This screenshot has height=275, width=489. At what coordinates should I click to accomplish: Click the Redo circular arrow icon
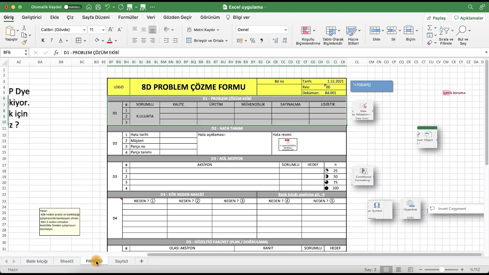click(x=121, y=7)
